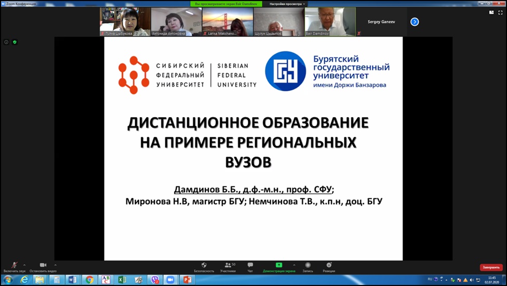Viewport: 507px width, 286px height.
Task: Show next participants with blue arrow
Action: 414,22
